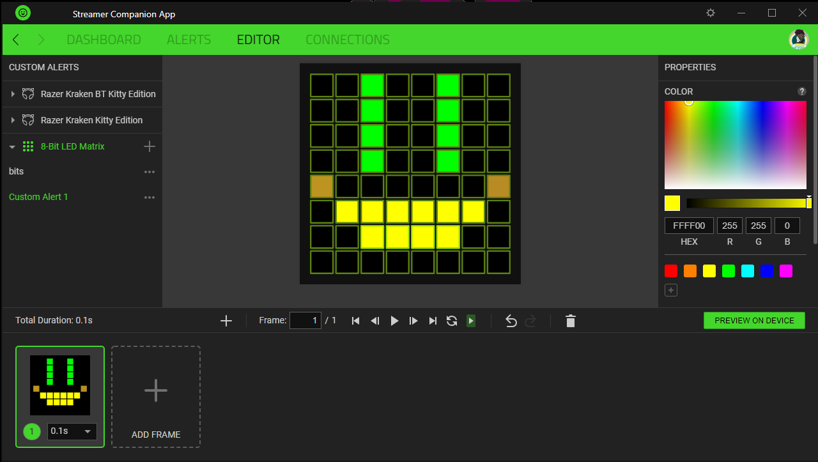Open options menu for Custom Alert 1
The height and width of the screenshot is (462, 818).
tap(150, 197)
